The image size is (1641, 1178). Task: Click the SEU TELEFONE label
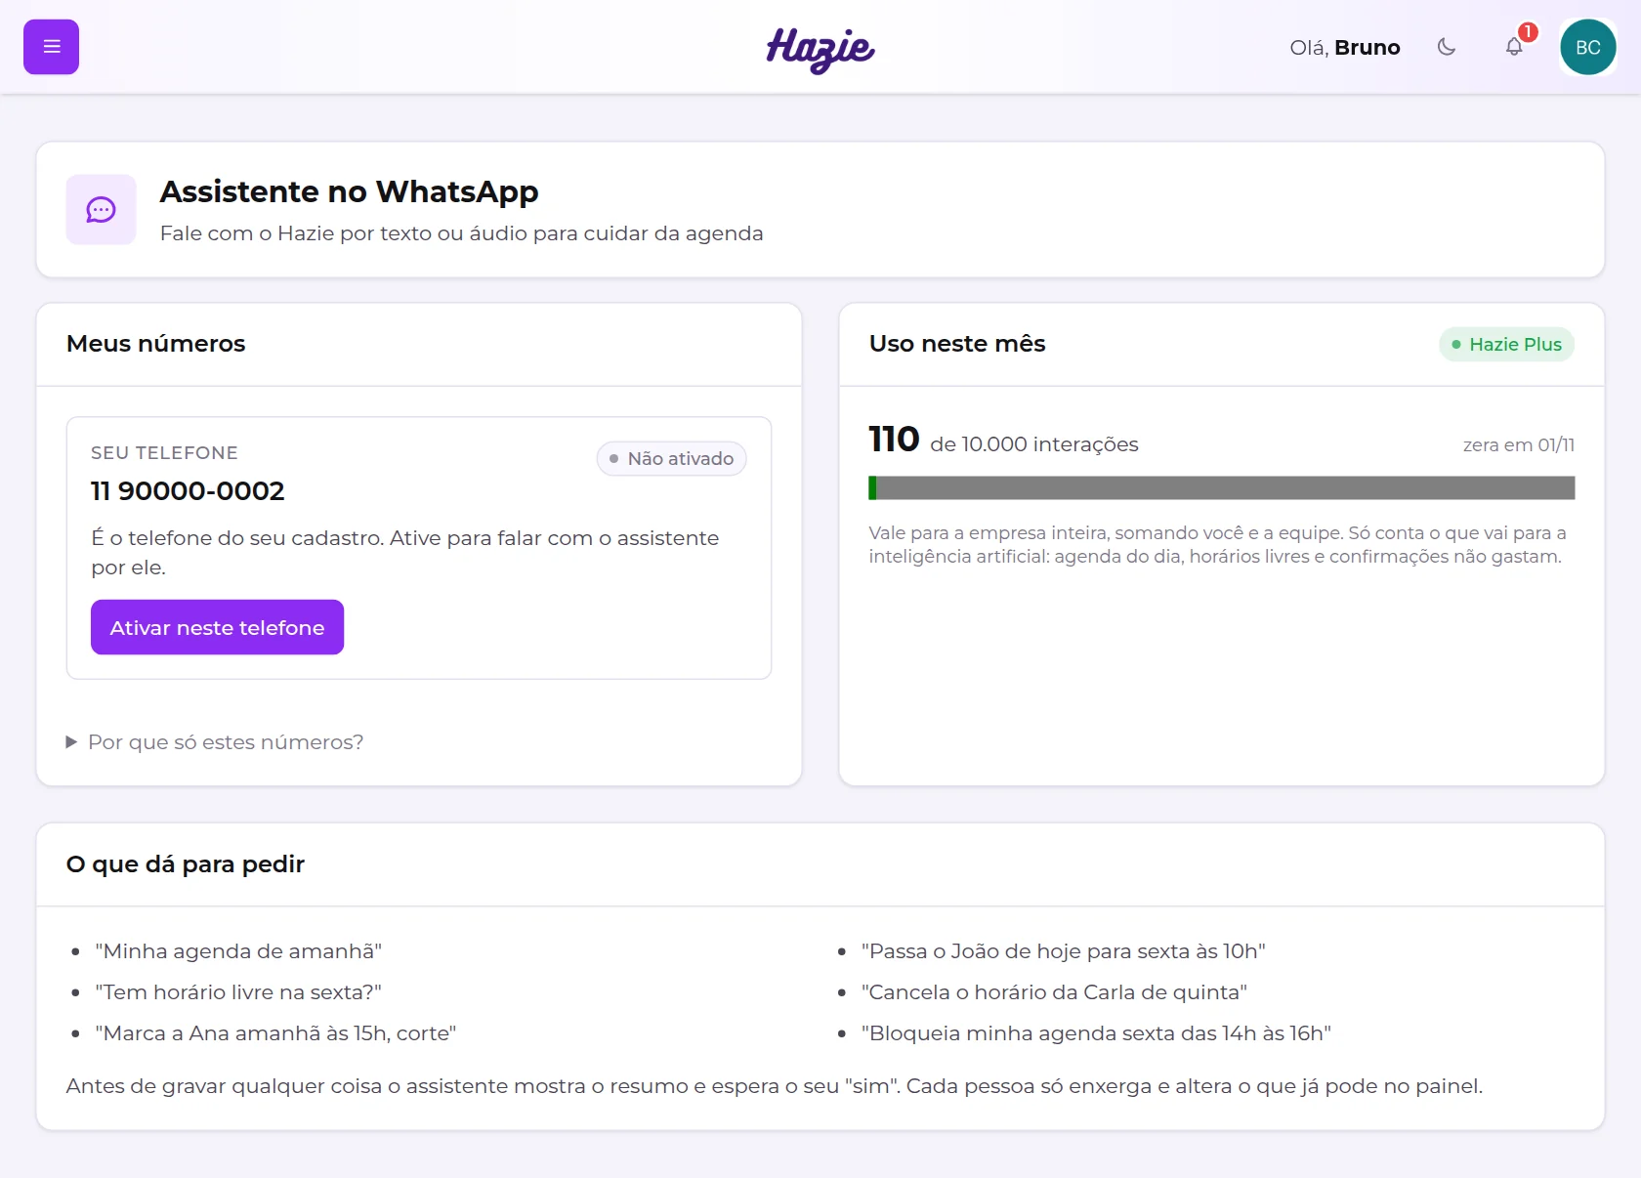[164, 453]
